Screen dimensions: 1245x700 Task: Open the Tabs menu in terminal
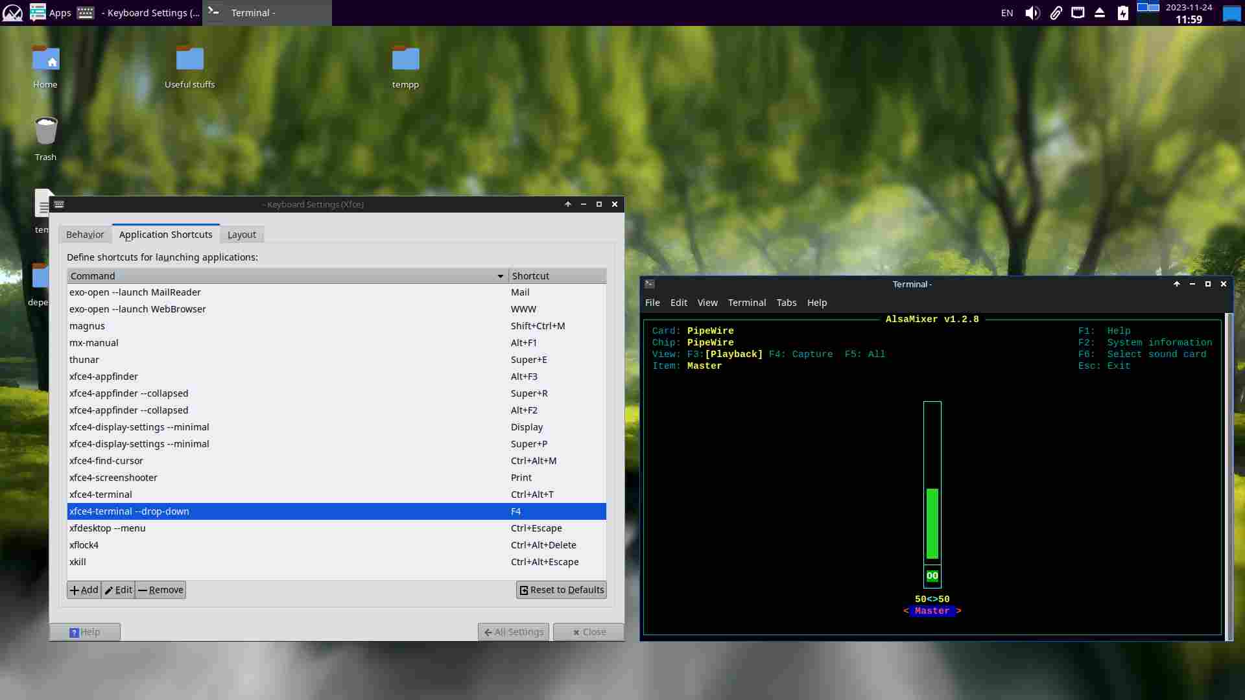(x=786, y=303)
